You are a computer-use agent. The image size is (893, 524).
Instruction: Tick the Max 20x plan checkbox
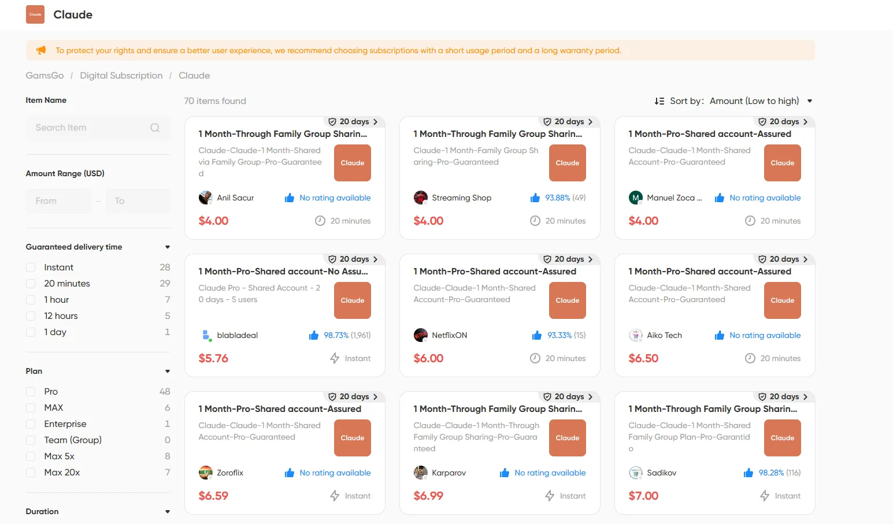pos(31,473)
